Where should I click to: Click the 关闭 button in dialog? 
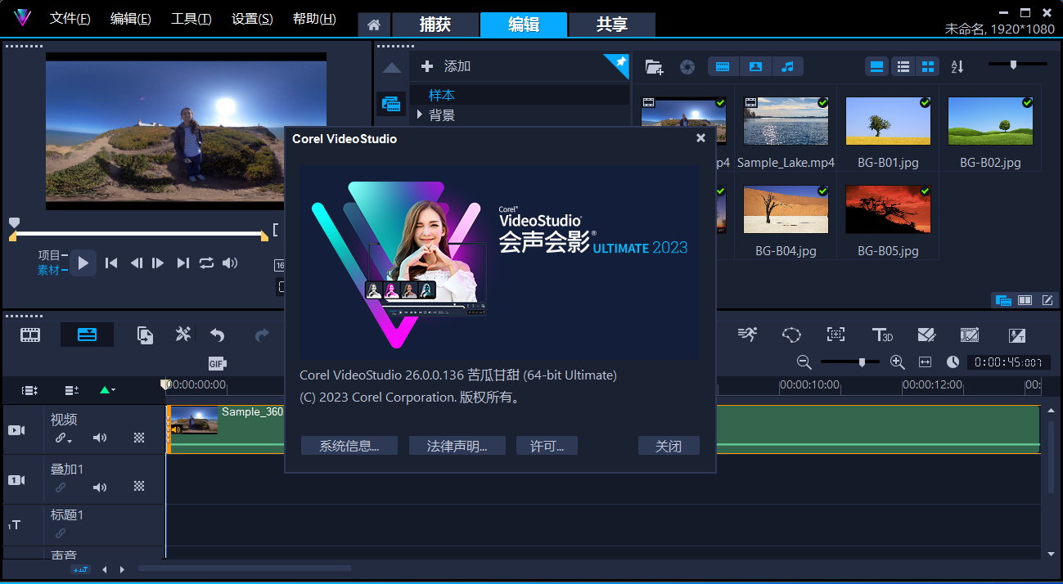669,446
